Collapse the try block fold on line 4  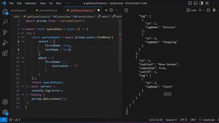click(x=23, y=33)
